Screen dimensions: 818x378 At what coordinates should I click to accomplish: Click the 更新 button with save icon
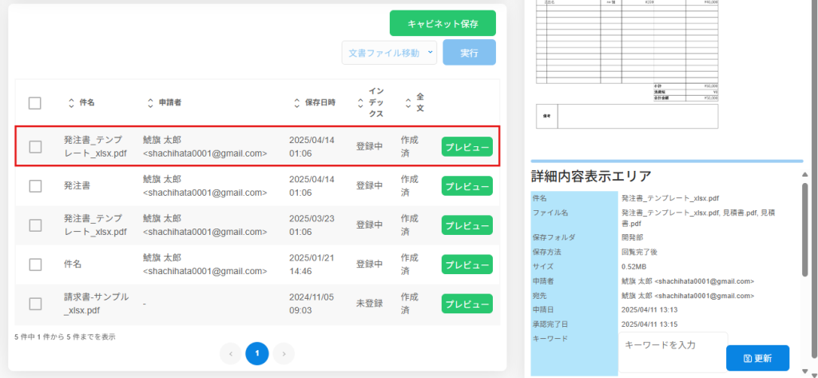[x=757, y=358]
